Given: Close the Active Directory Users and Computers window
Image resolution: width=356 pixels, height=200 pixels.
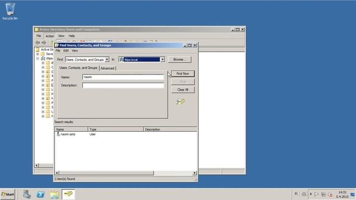Looking at the screenshot, I should [243, 29].
